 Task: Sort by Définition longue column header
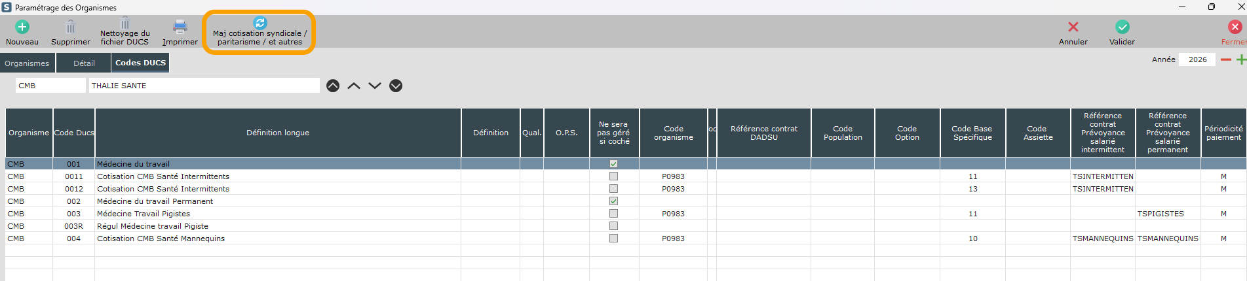278,133
